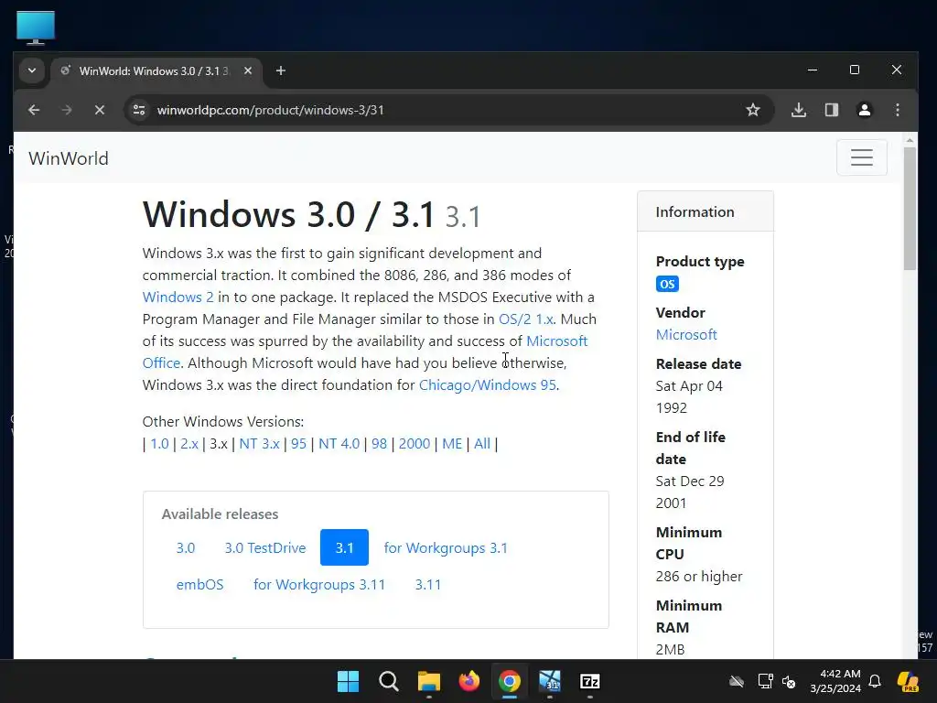Screen dimensions: 937x703
Task: Open the Chrome profile icon
Action: point(865,110)
